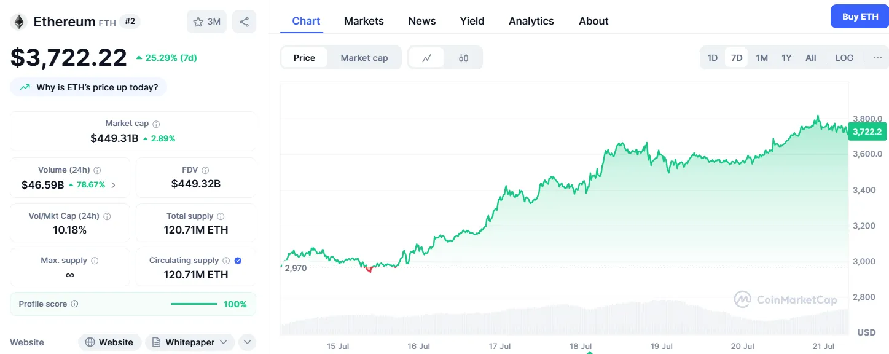This screenshot has width=889, height=354.
Task: Click the share icon button
Action: tap(244, 22)
